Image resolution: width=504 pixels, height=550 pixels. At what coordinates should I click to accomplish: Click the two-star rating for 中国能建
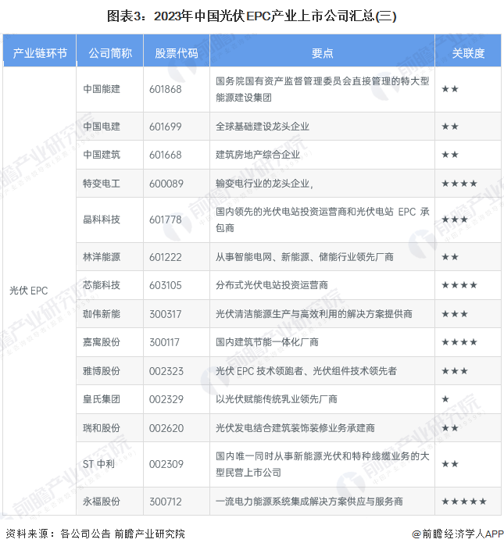tap(450, 89)
